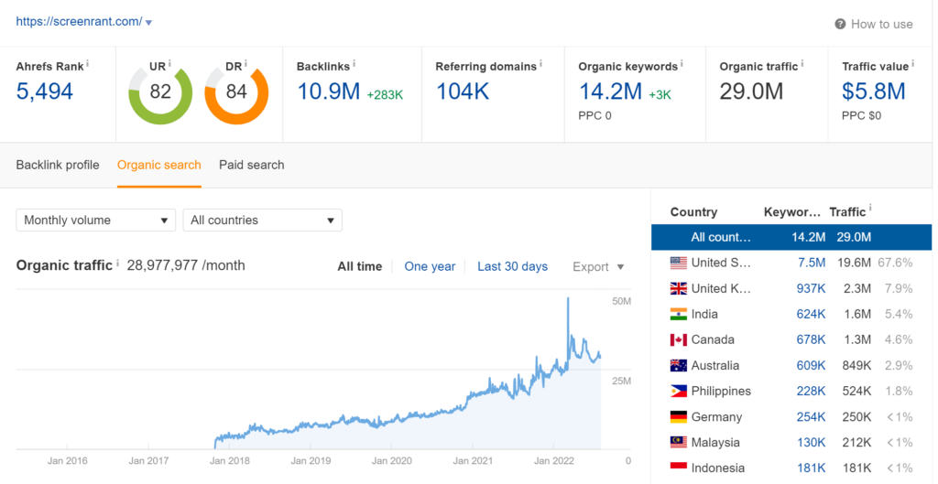Click the 28,977,977 /month value

click(x=185, y=265)
